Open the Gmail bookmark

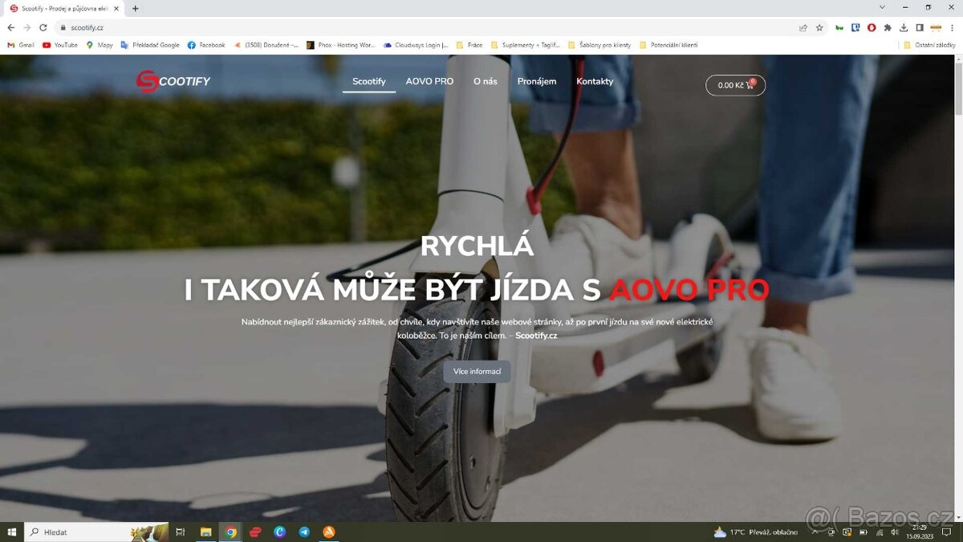[21, 45]
